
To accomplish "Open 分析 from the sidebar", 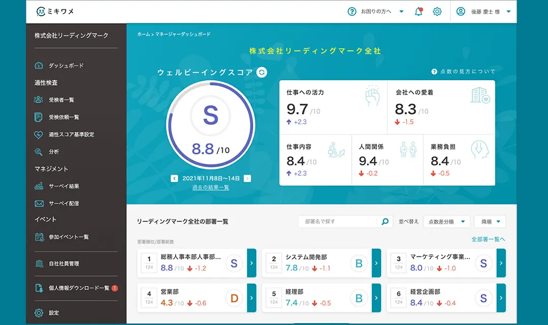I will pyautogui.click(x=52, y=152).
